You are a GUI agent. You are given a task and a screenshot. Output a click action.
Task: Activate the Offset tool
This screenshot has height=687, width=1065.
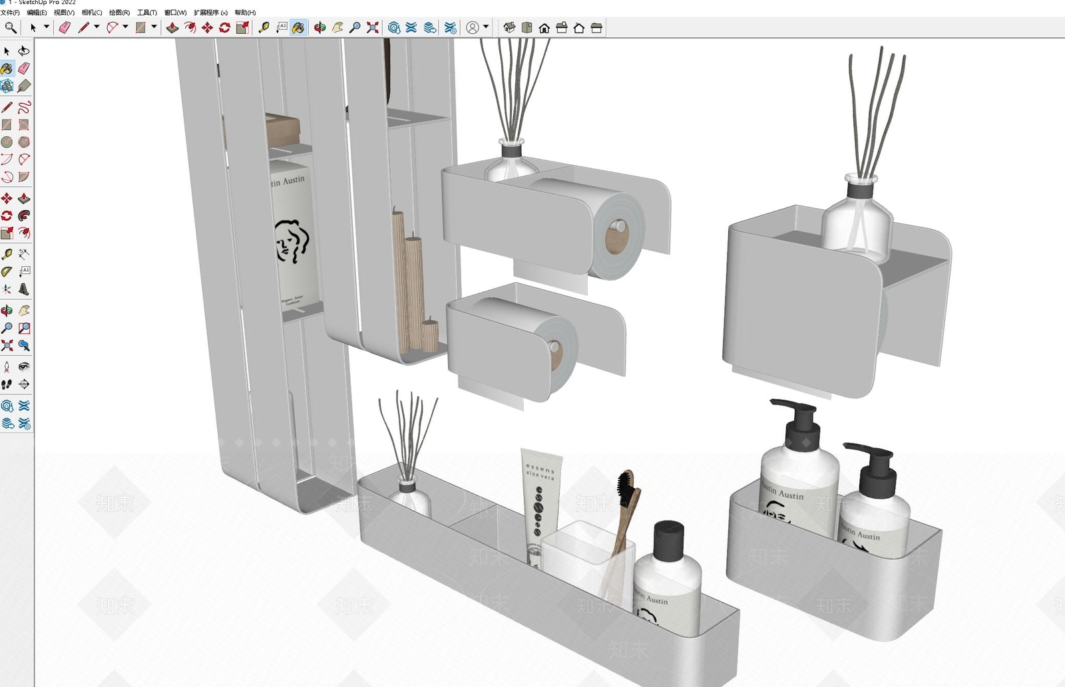(24, 233)
